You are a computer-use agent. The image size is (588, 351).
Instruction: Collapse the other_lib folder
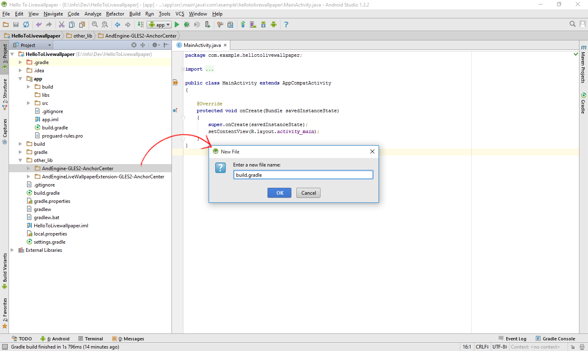(x=20, y=160)
